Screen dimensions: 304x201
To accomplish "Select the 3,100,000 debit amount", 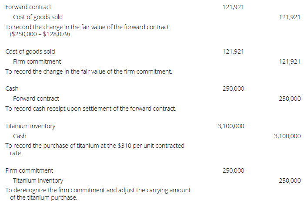I will pyautogui.click(x=231, y=126).
